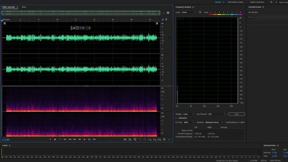The image size is (288, 162).
Task: Move playhead to previous marker
Action: (x=65, y=139)
